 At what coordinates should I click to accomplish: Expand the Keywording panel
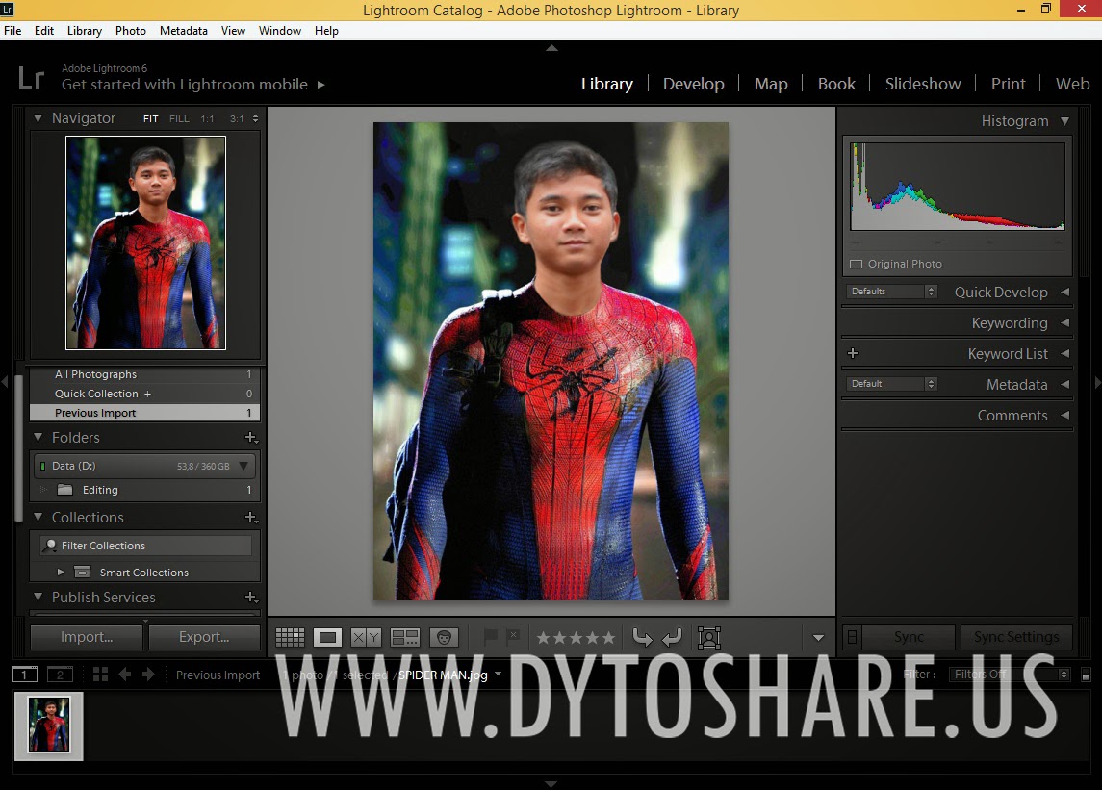[x=1065, y=322]
